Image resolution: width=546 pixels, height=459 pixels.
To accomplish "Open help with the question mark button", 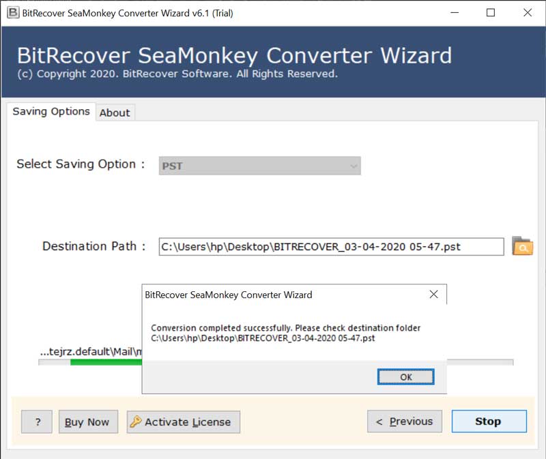I will pyautogui.click(x=37, y=421).
